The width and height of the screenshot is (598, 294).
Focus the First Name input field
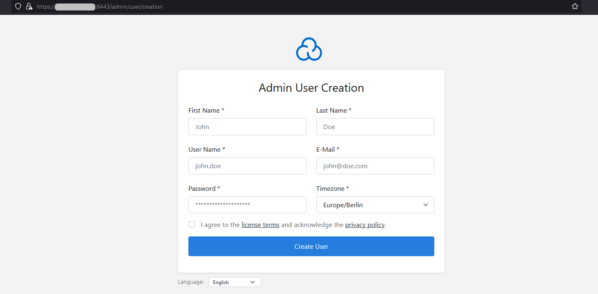[247, 127]
